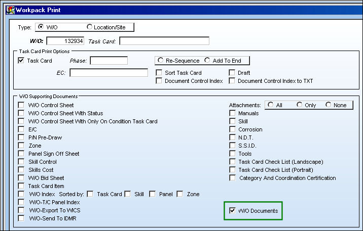Tick the Task Card Item checkbox
Viewport: 363px width, 231px height.
point(21,186)
